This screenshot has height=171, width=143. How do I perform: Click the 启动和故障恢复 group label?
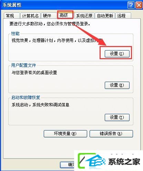[25, 98]
